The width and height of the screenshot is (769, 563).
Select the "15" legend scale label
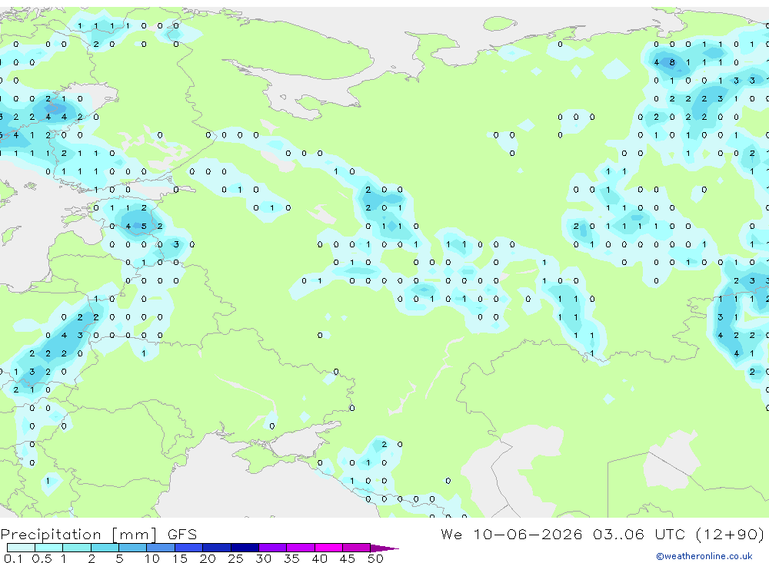tap(180, 558)
